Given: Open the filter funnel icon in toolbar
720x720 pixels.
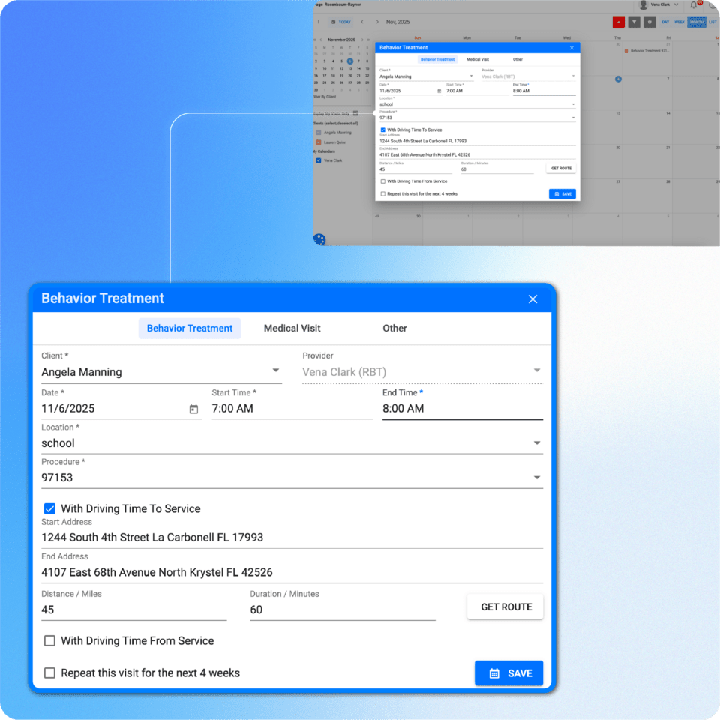Looking at the screenshot, I should [634, 22].
